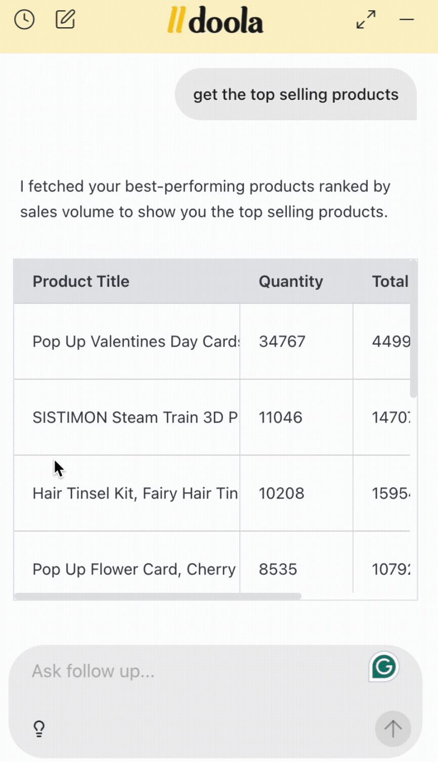Click the horizontal table scrollbar
This screenshot has width=438, height=762.
click(x=158, y=596)
